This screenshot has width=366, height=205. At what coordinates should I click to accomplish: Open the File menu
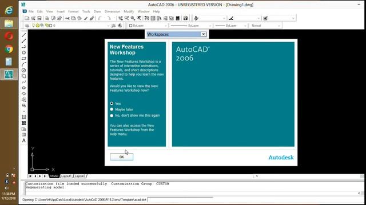31,11
